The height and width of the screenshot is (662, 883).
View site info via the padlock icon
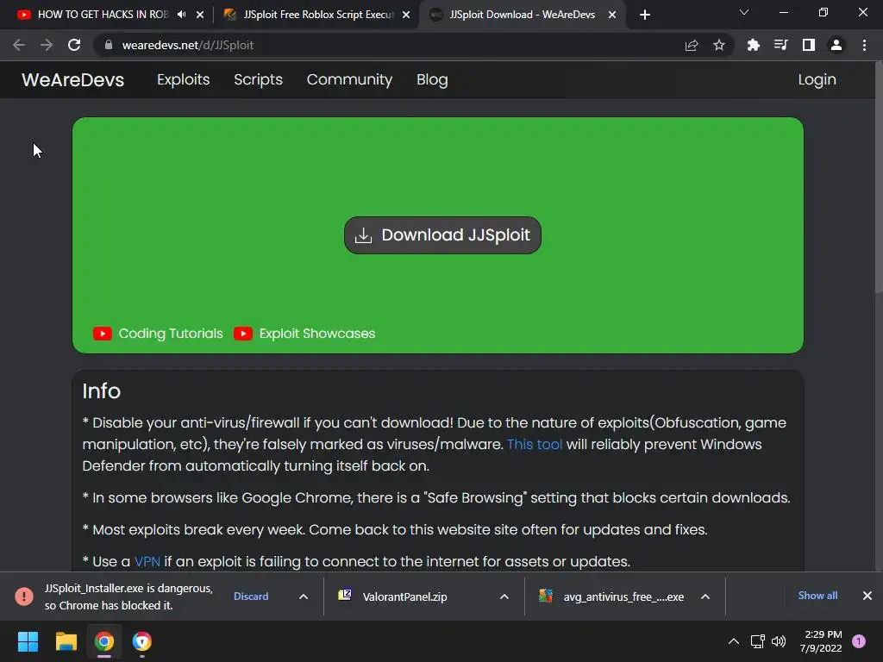[109, 45]
